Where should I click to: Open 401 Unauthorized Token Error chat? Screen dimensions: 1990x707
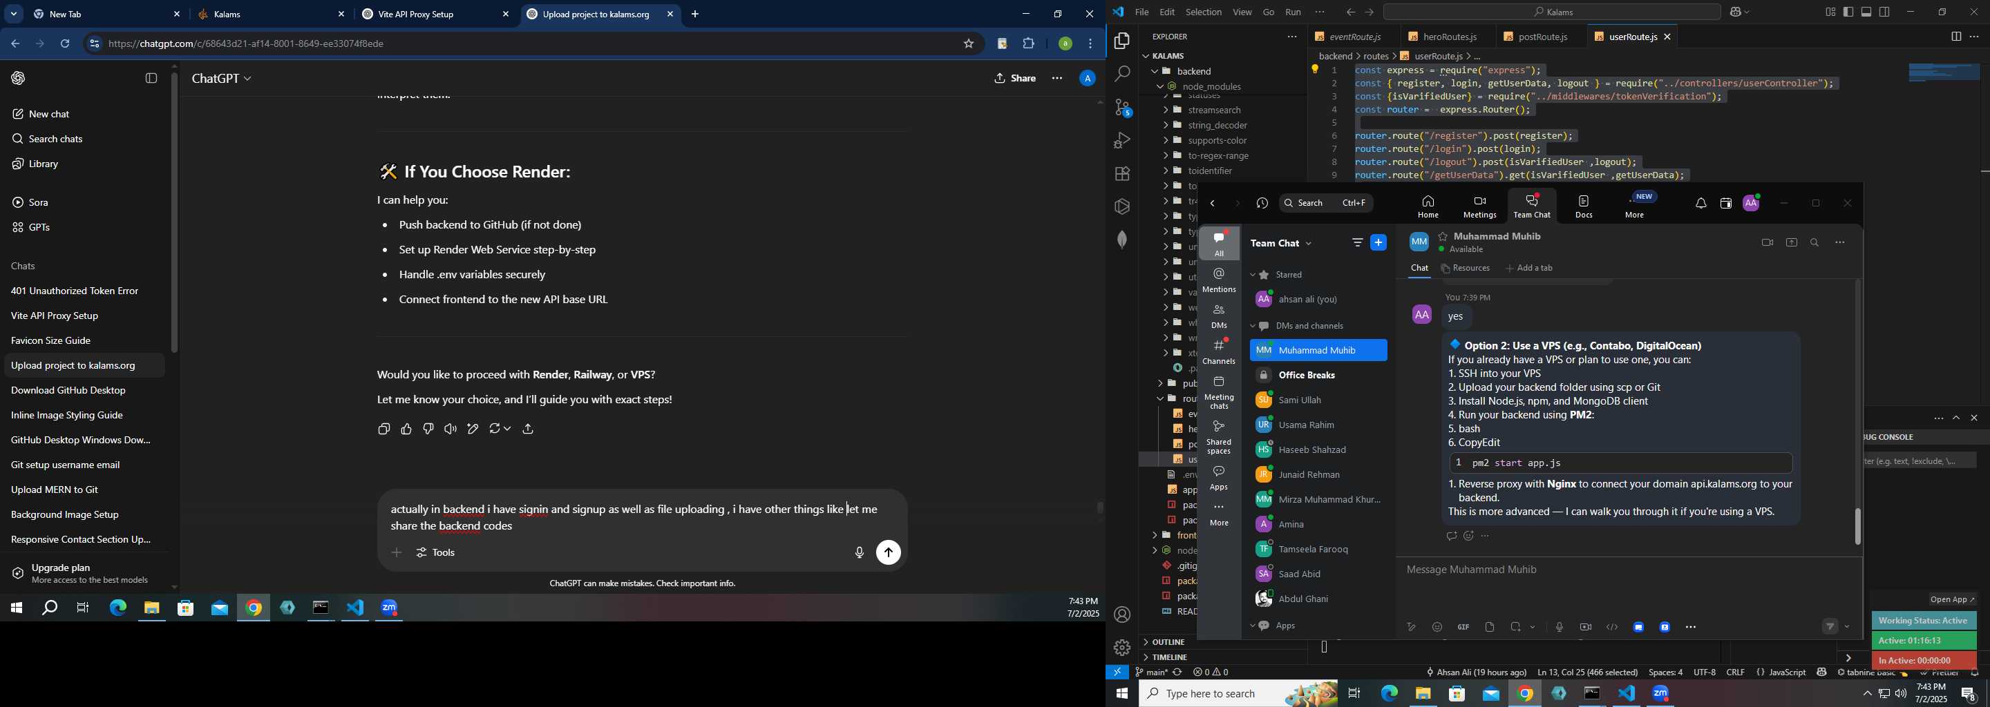tap(75, 291)
